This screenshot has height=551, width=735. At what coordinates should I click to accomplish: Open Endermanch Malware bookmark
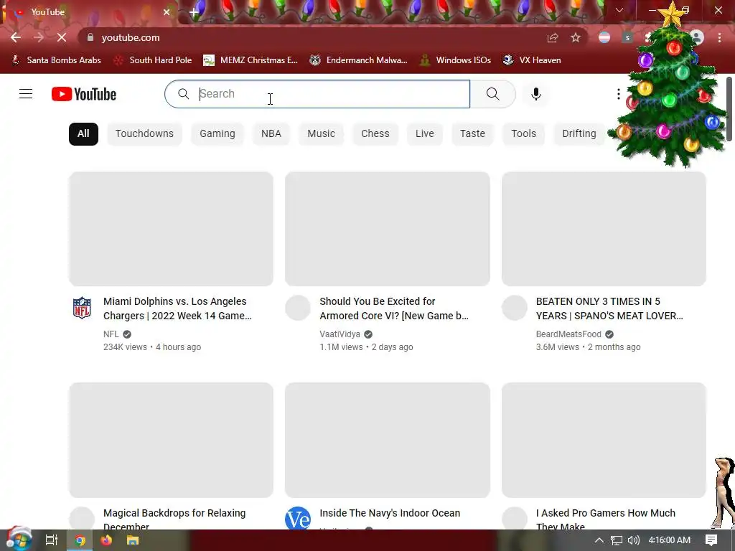pyautogui.click(x=359, y=60)
